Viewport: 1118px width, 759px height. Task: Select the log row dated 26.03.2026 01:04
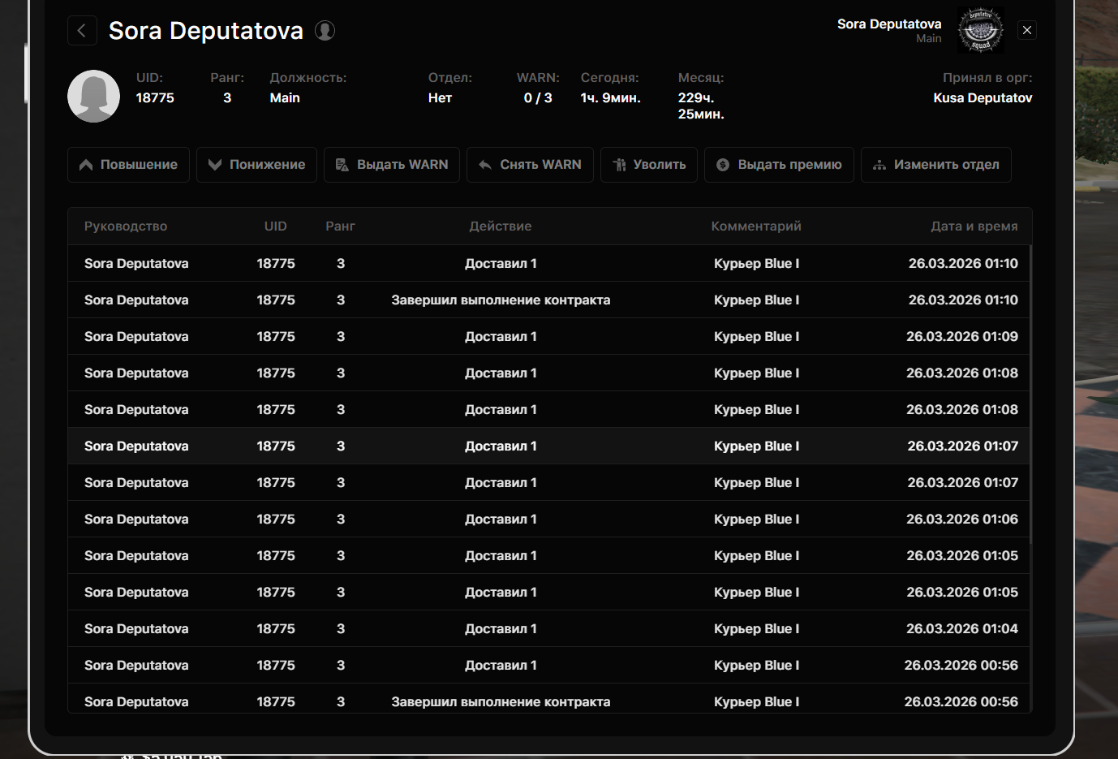coord(500,629)
